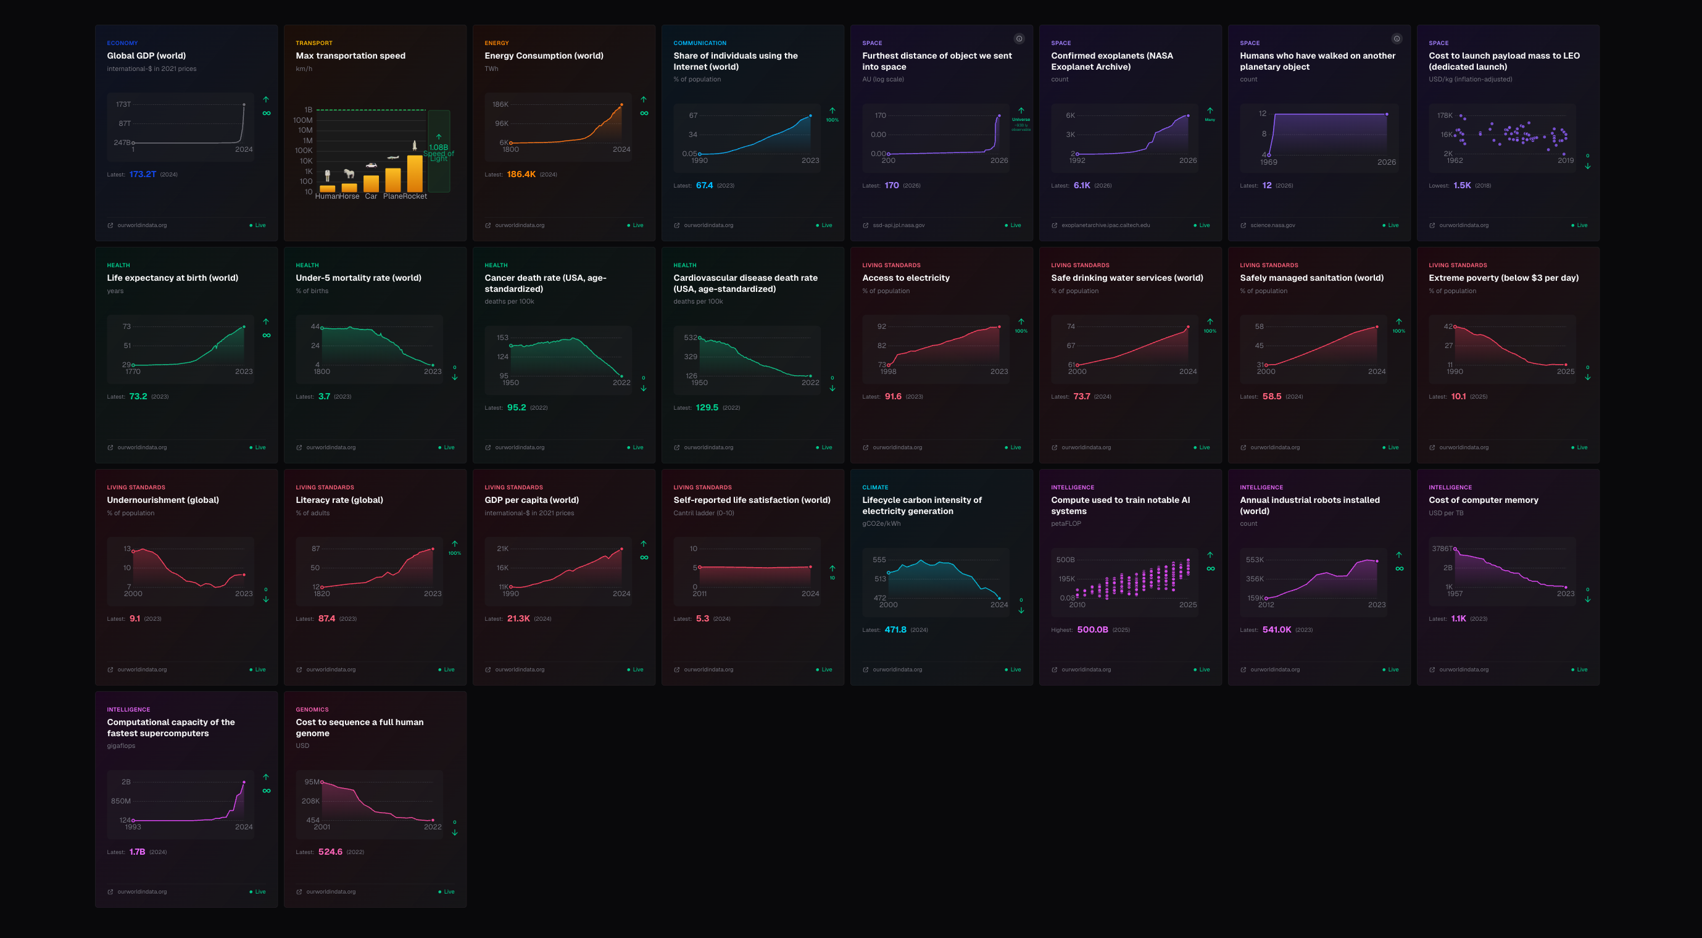Click the green up-arrow icon on Energy Consumption card

tap(644, 100)
